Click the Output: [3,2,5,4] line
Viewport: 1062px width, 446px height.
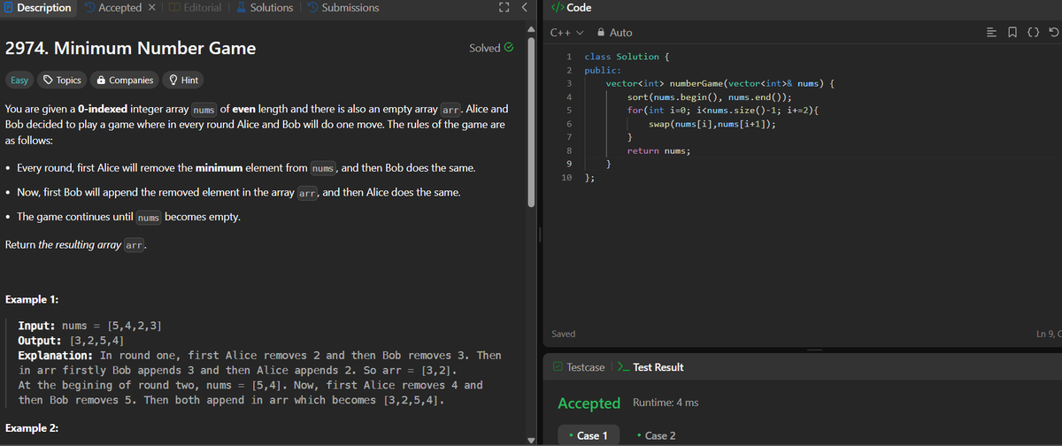(x=70, y=341)
